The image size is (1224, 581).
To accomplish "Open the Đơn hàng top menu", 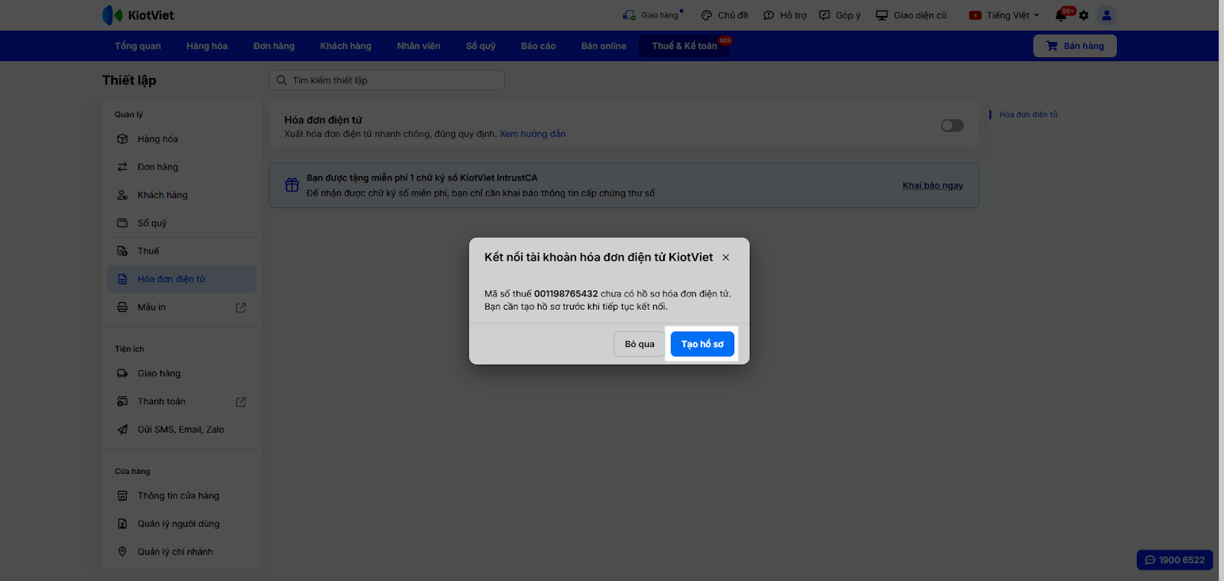I will [x=274, y=46].
